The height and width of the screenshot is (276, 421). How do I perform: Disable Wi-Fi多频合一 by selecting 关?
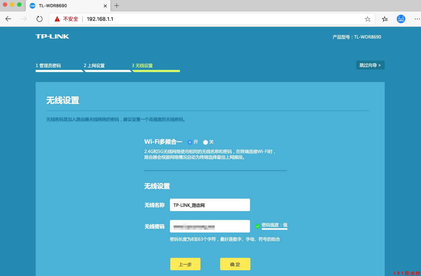(204, 142)
